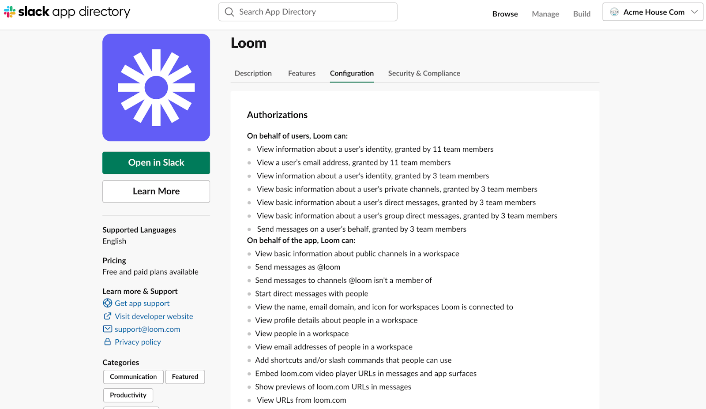Click the Learn More button
Viewport: 706px width, 409px height.
(x=156, y=191)
